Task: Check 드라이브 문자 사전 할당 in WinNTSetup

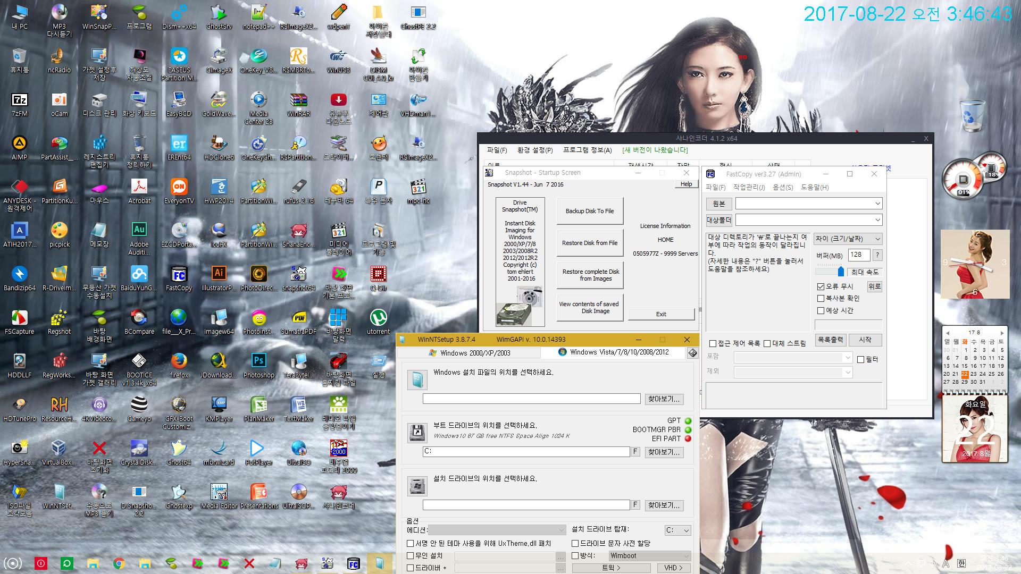Action: 575,543
